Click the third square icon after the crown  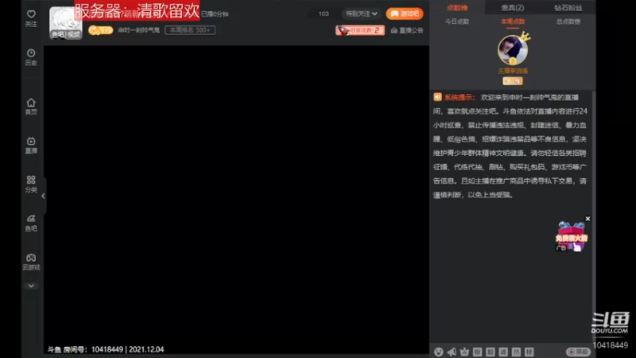pyautogui.click(x=503, y=352)
